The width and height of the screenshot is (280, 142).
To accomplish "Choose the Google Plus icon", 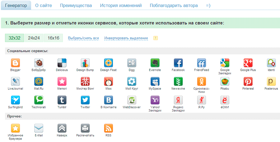I will pos(248,63).
